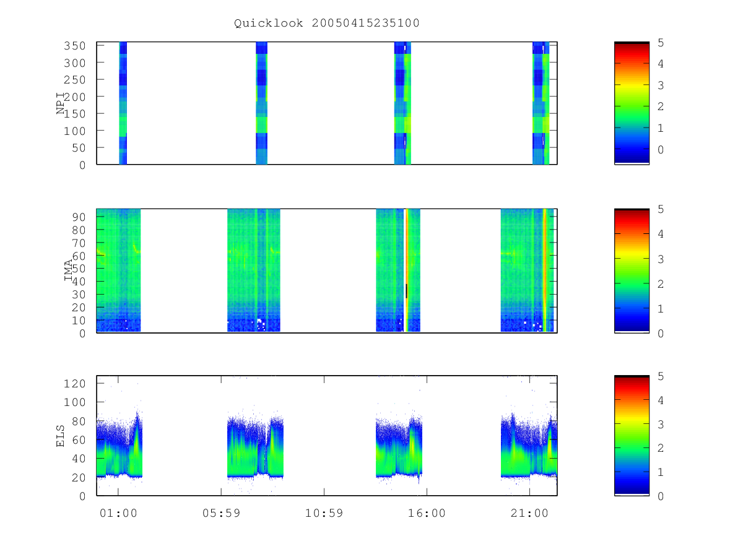Click the 2 label on the IMA color scale
Screen dimensions: 743x557
coord(661,283)
